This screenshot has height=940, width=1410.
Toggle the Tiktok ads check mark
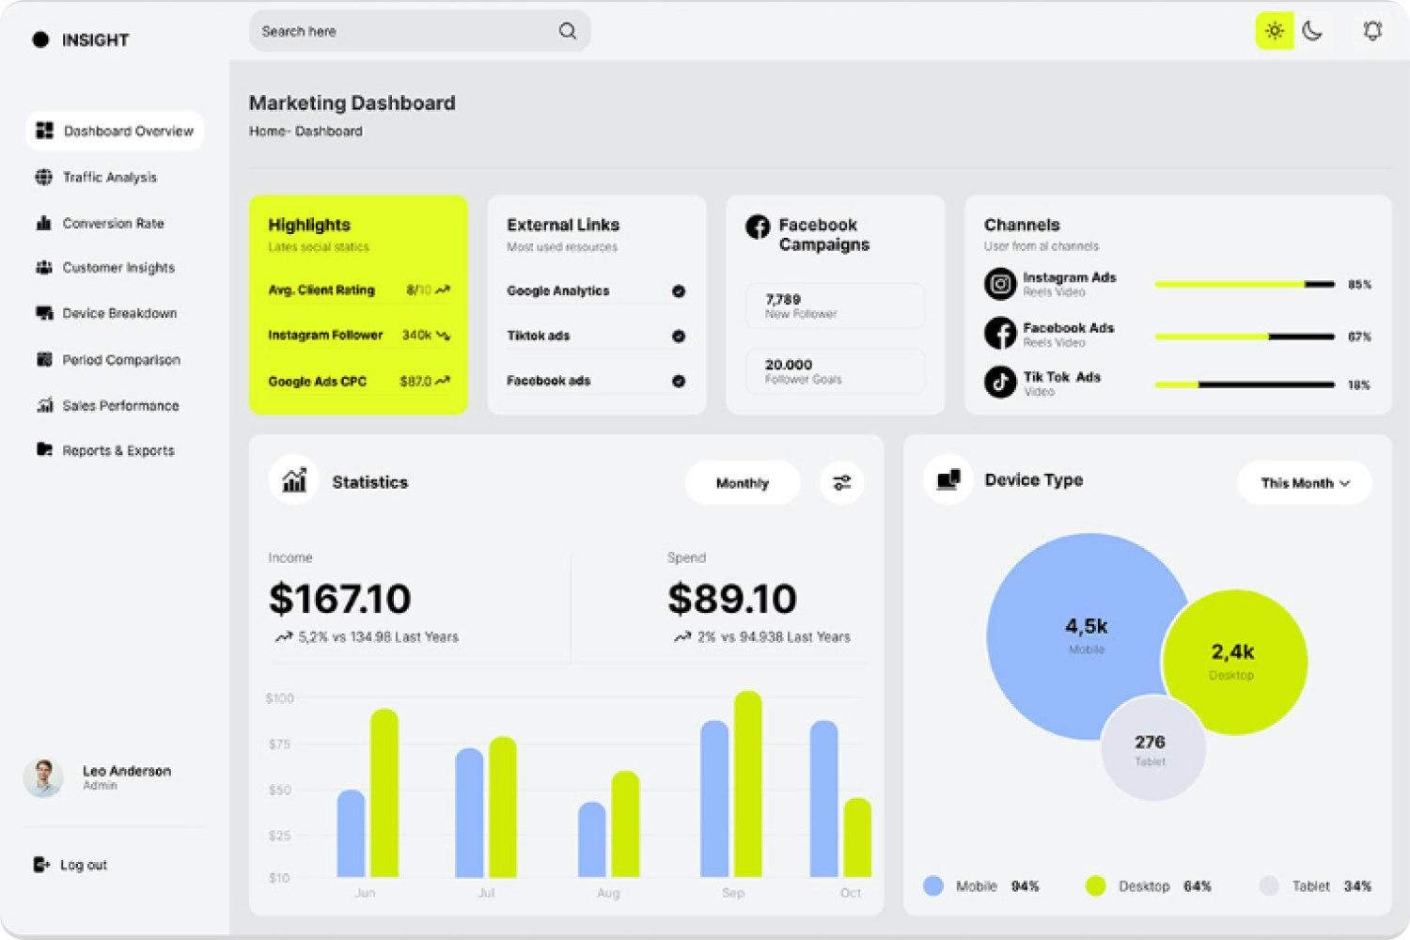coord(679,336)
